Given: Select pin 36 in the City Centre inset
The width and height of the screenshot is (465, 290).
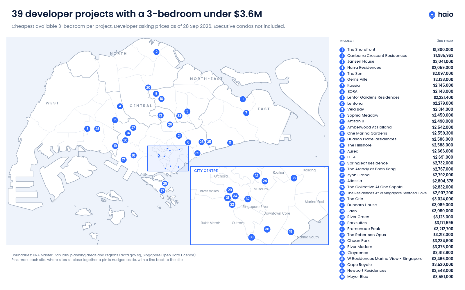Looking at the screenshot, I should click(x=267, y=229).
